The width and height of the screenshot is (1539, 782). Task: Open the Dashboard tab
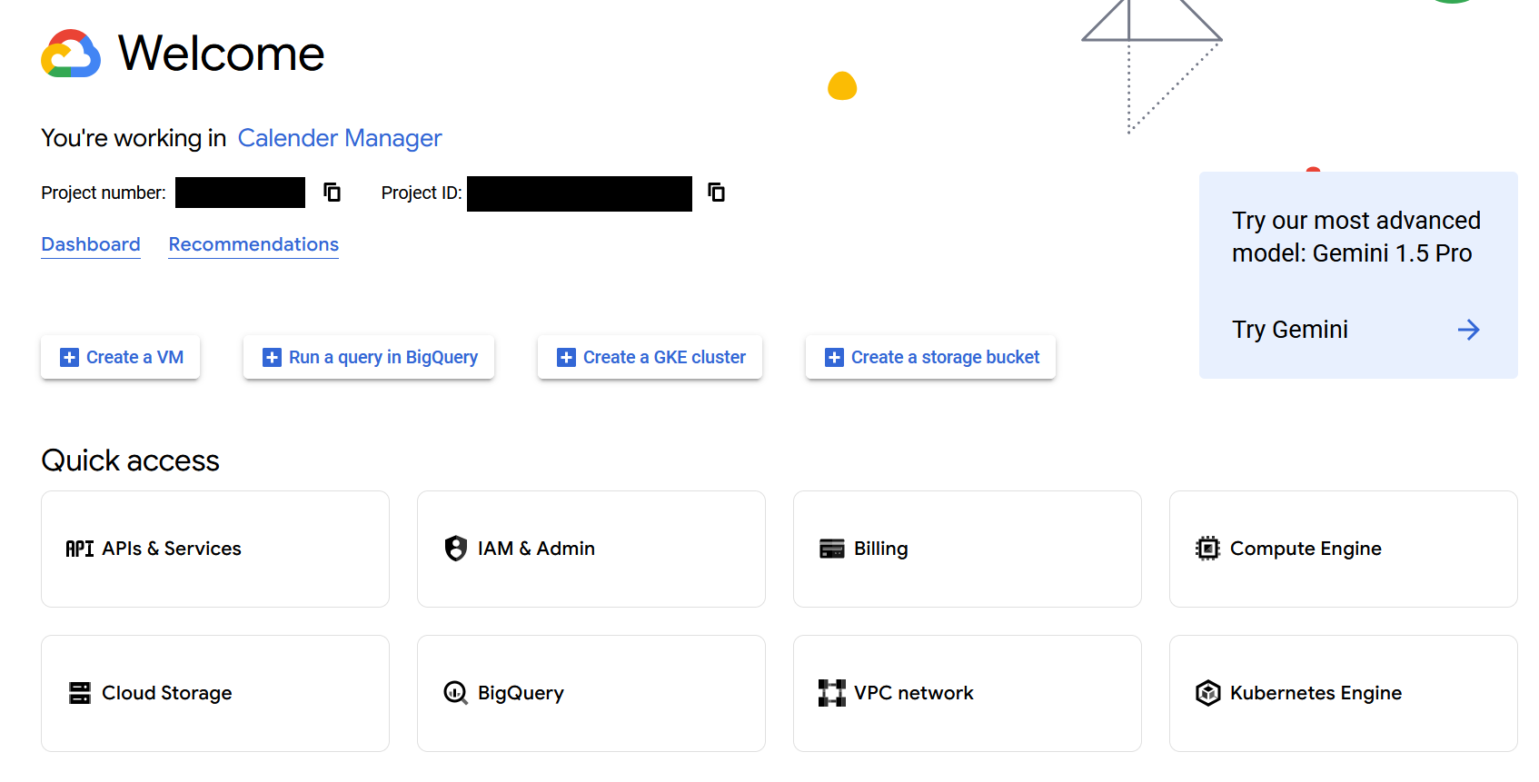click(x=91, y=244)
